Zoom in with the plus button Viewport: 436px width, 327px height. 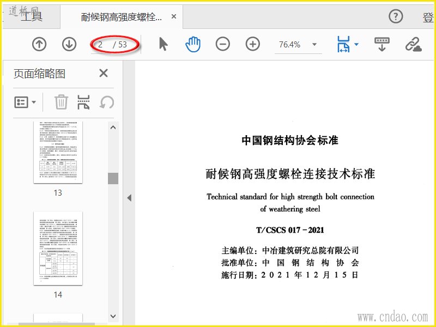[253, 44]
